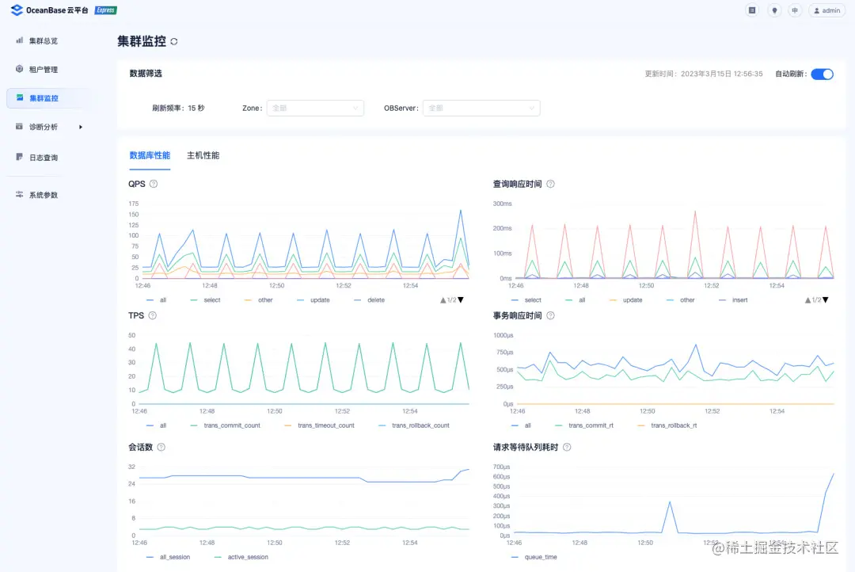Toggle the queue_time legend series
Image resolution: width=855 pixels, height=572 pixels.
click(534, 557)
